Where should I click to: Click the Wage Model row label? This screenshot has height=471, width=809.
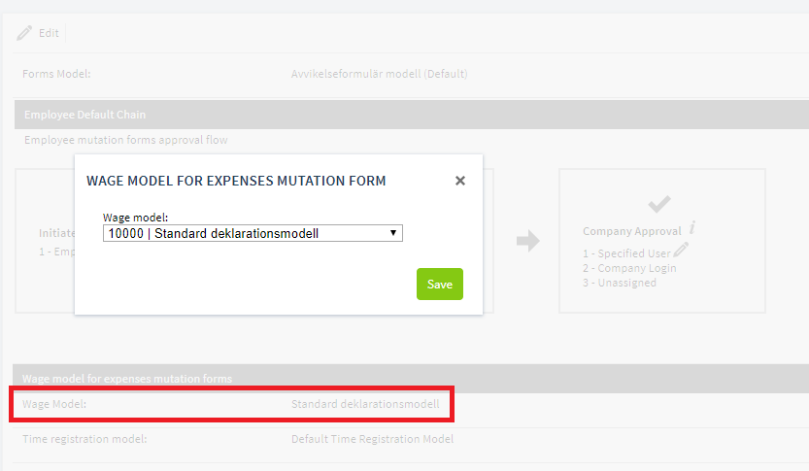pyautogui.click(x=54, y=404)
